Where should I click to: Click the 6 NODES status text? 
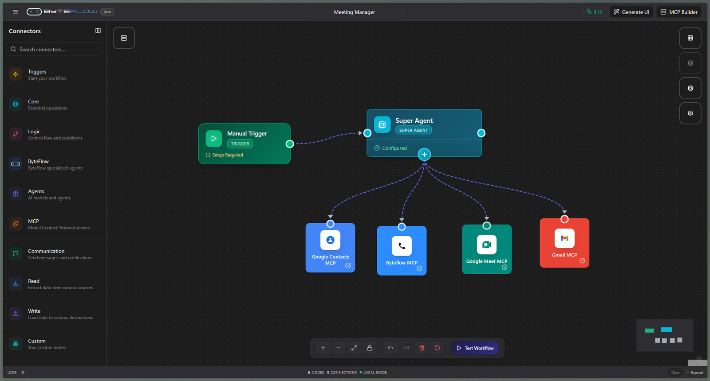[316, 373]
